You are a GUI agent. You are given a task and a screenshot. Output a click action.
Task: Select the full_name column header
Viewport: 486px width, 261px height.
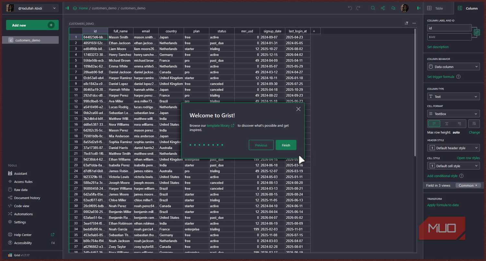click(x=121, y=31)
